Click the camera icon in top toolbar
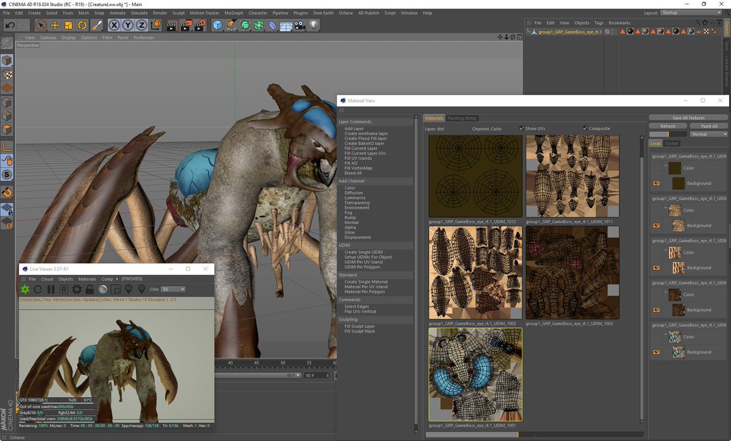Image resolution: width=731 pixels, height=441 pixels. click(300, 26)
